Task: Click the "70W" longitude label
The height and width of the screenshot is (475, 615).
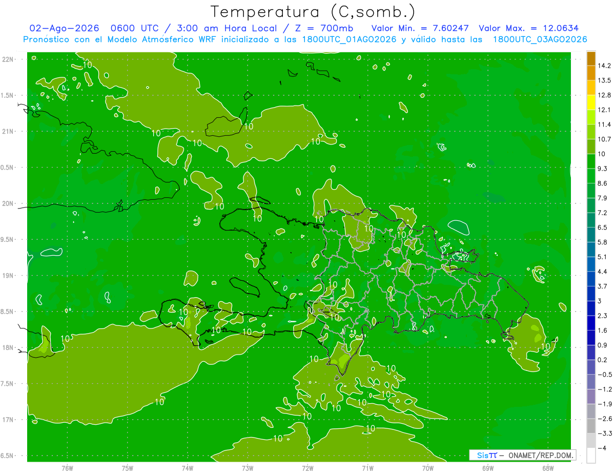Action: point(427,468)
